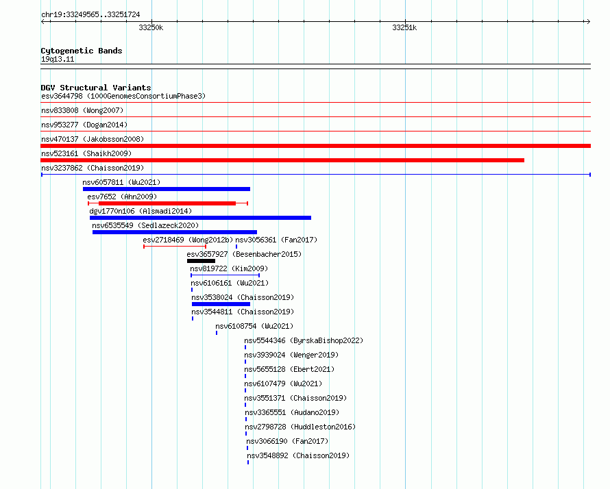The height and width of the screenshot is (489, 610).
Task: Open the nsv3551371 (Chaisson2019) label
Action: pyautogui.click(x=295, y=398)
